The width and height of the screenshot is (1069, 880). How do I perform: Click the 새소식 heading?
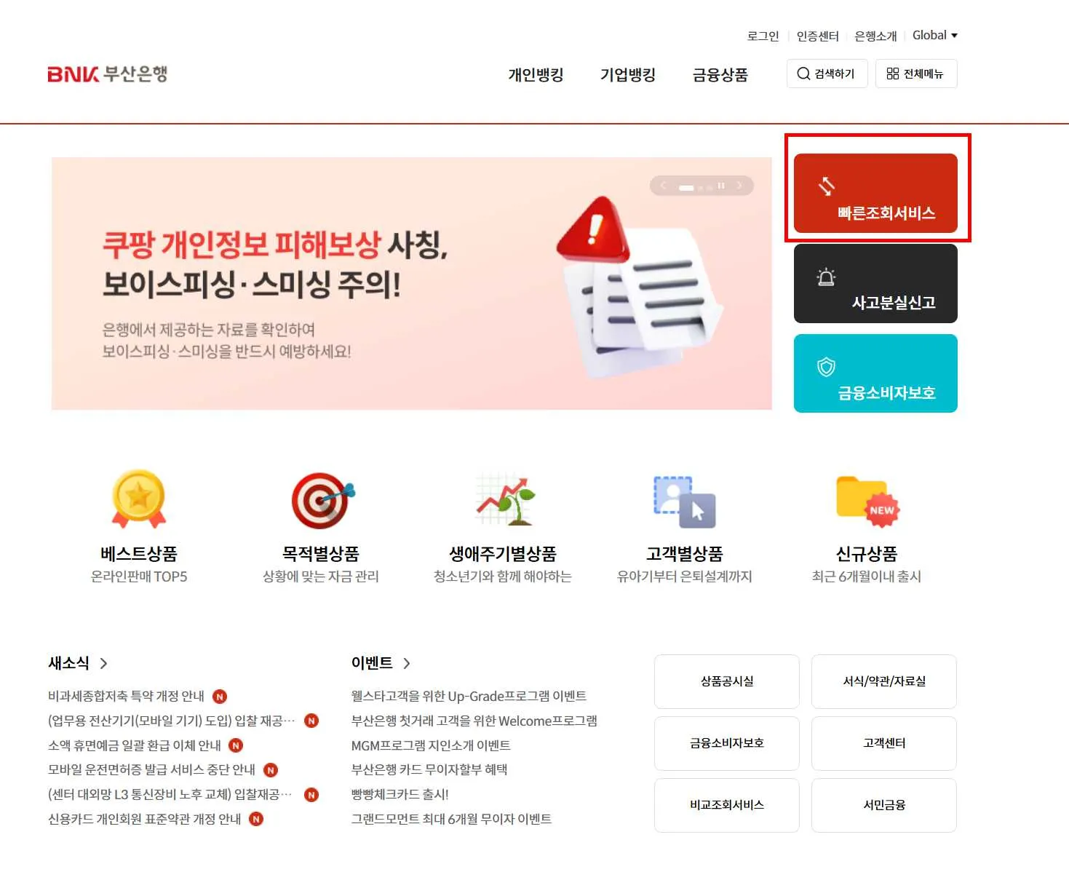[68, 663]
